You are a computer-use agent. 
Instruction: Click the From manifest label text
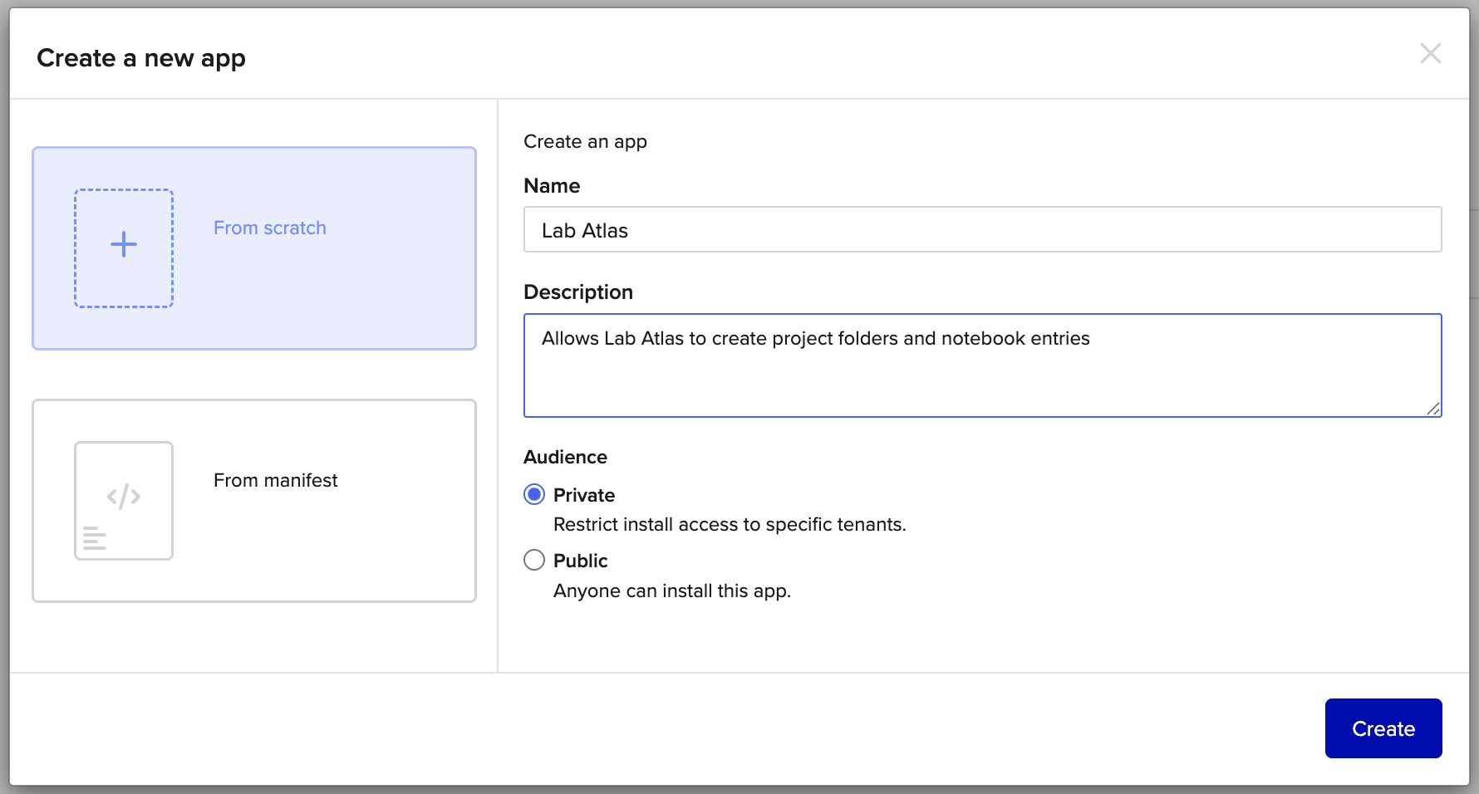pos(276,480)
